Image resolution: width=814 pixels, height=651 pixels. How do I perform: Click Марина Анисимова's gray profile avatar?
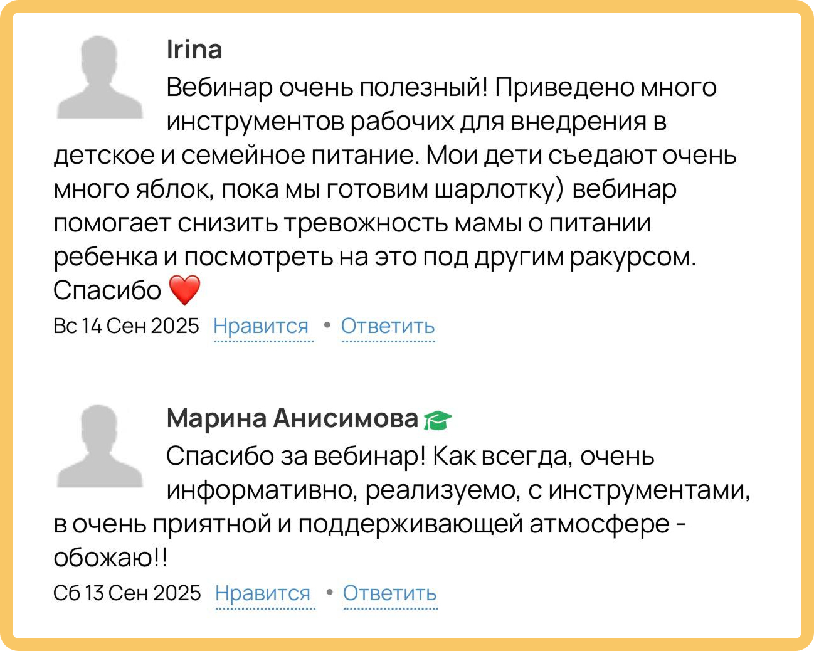[100, 447]
